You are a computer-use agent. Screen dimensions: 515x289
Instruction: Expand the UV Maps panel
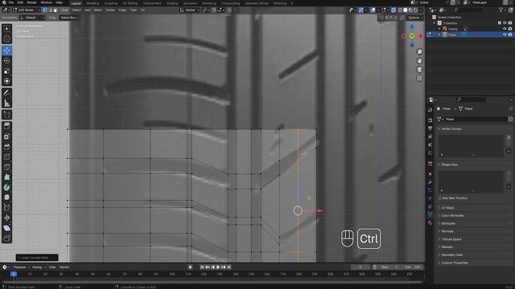448,208
